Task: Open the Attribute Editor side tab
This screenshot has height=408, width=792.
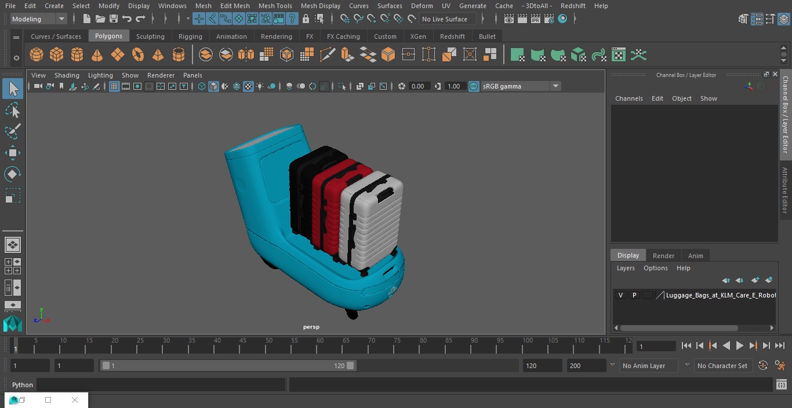Action: 786,190
